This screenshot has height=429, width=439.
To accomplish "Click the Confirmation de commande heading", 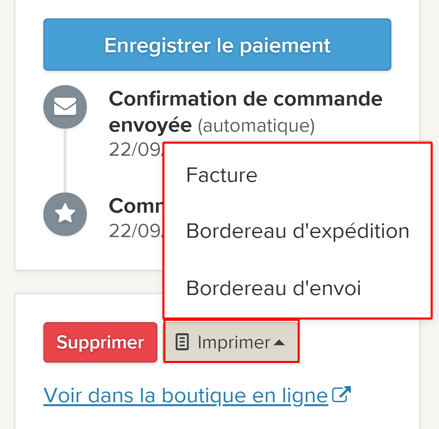I will pos(245,99).
